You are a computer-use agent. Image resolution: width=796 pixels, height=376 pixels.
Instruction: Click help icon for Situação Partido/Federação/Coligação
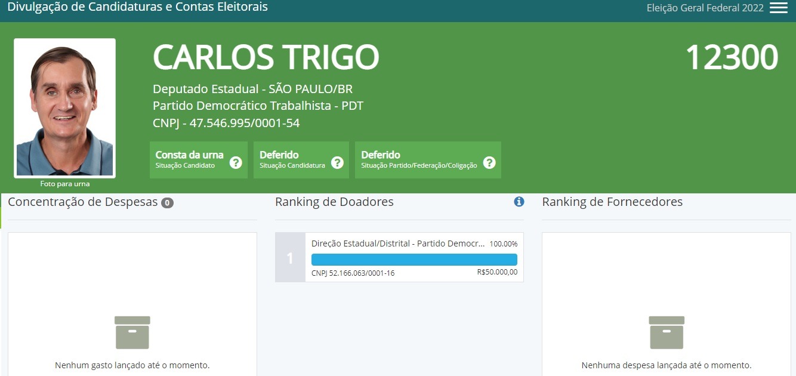point(489,162)
